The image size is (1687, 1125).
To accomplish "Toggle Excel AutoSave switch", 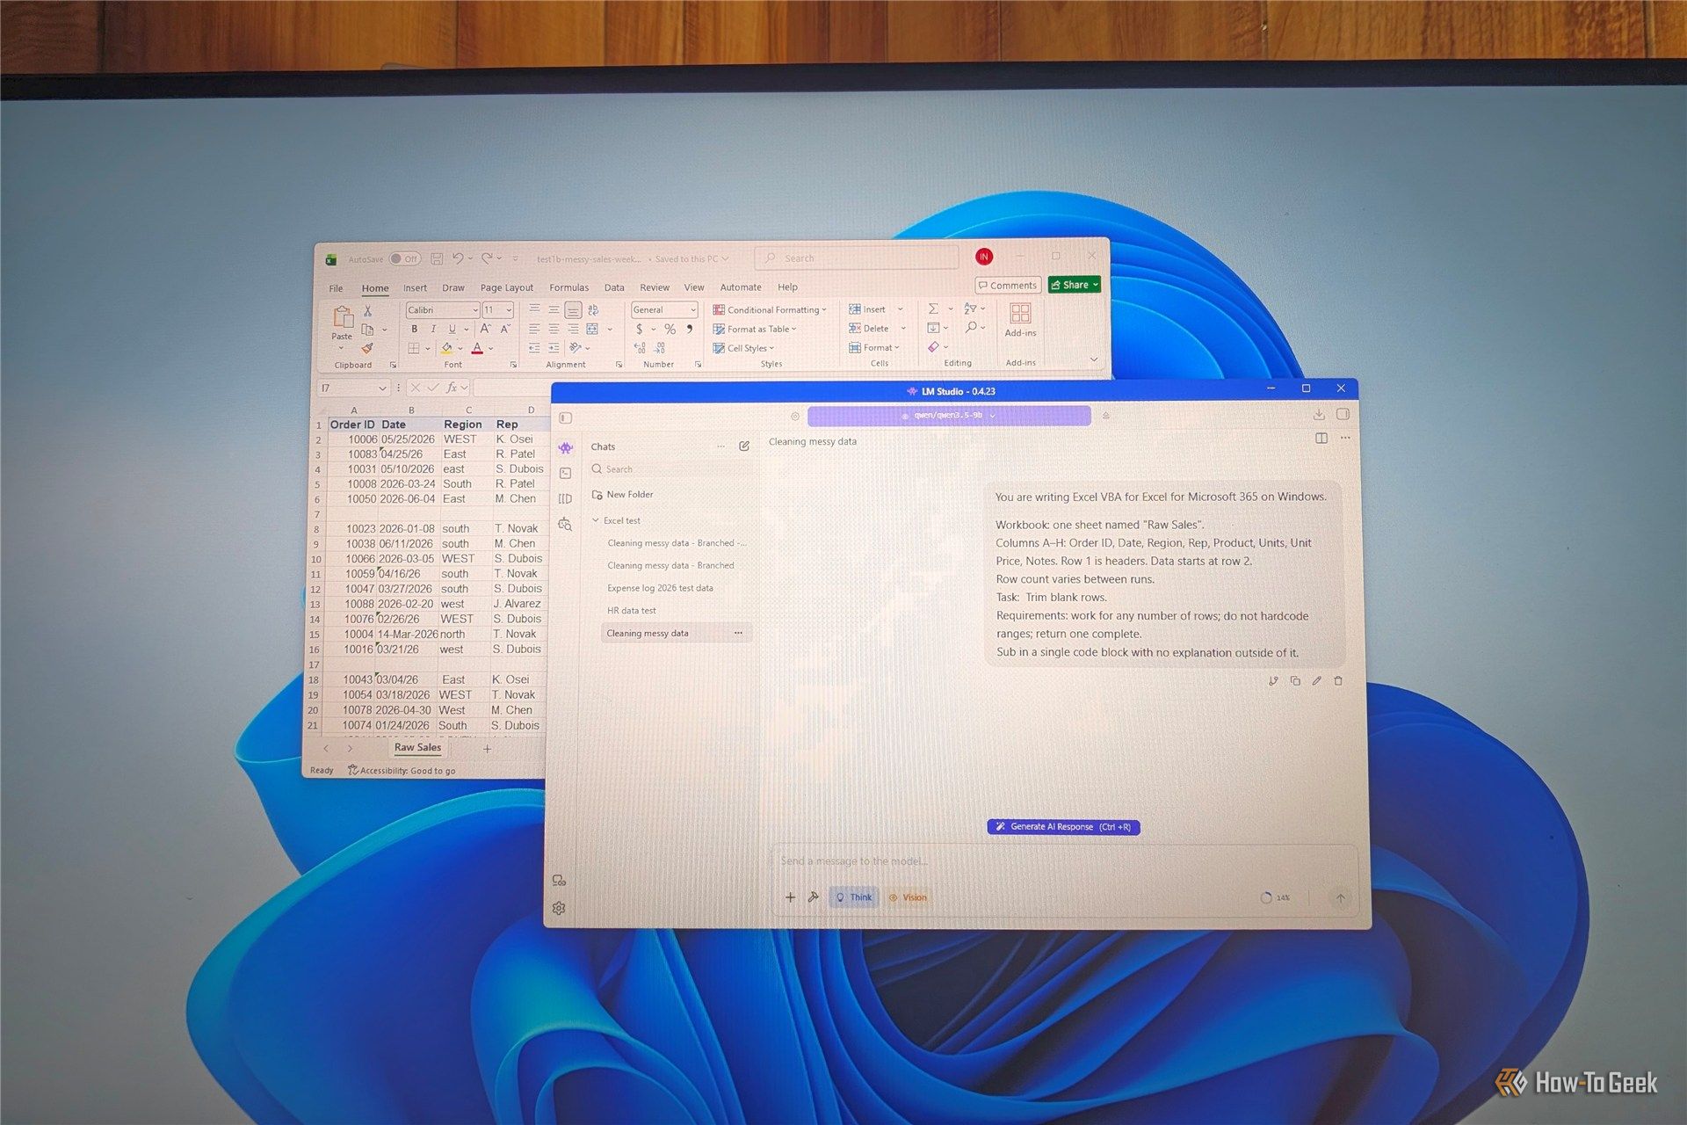I will pyautogui.click(x=405, y=258).
